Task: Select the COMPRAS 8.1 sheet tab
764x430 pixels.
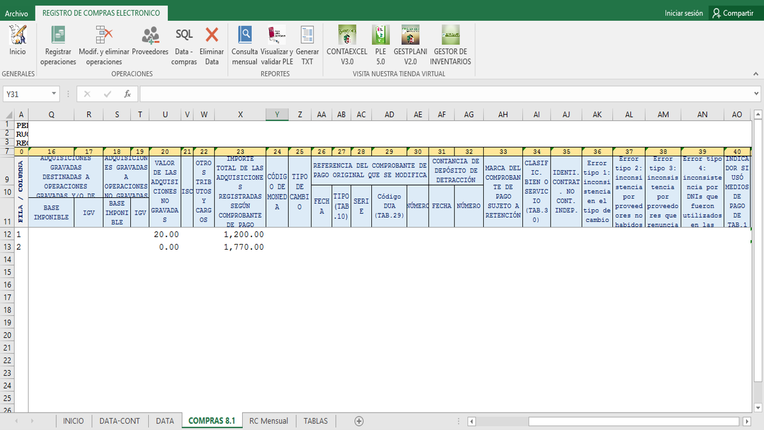Action: point(212,420)
